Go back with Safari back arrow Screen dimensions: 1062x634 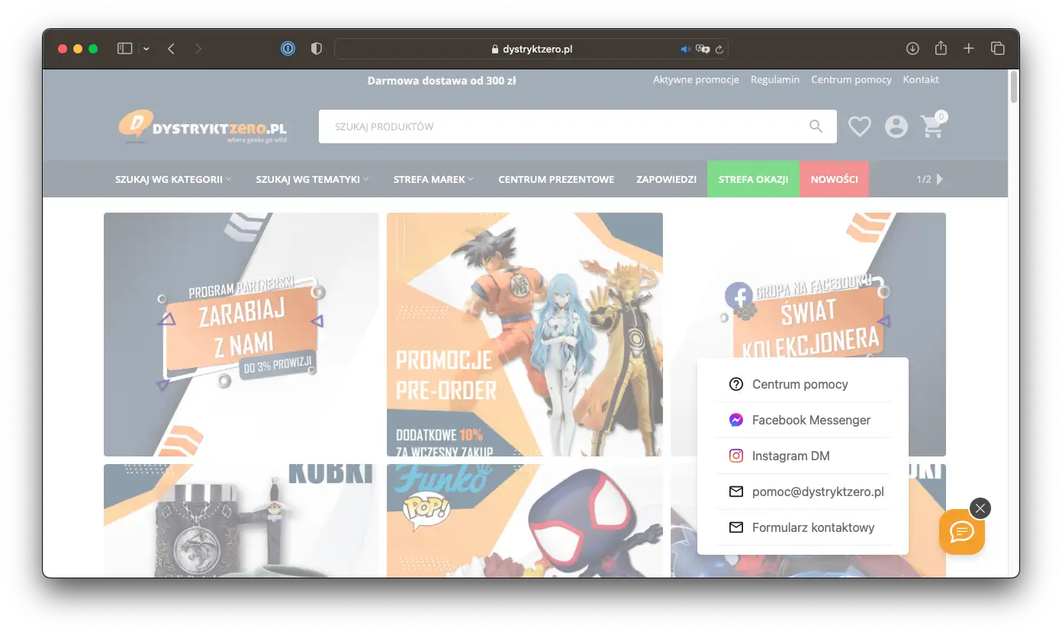(171, 49)
